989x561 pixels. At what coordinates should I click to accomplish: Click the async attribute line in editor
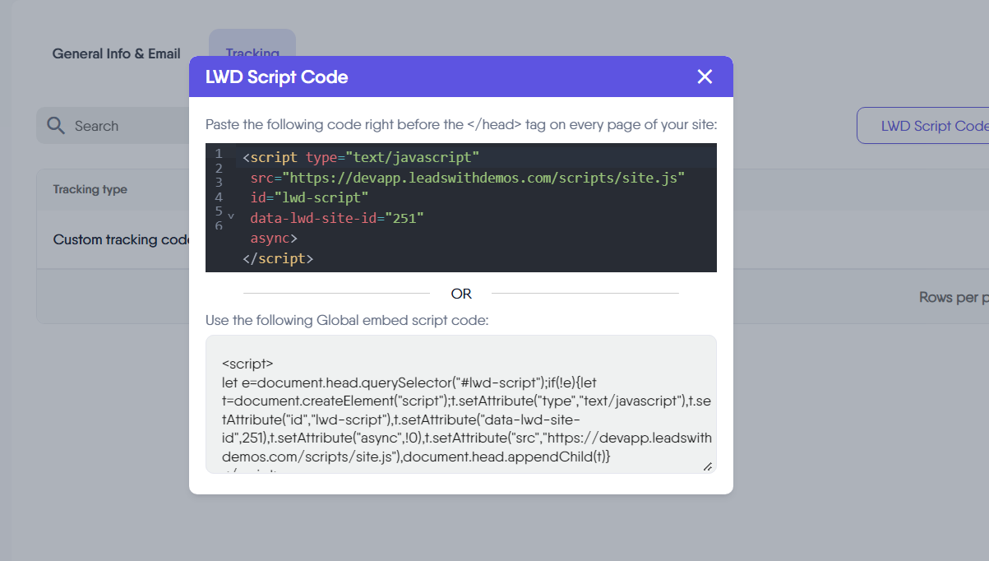point(274,238)
